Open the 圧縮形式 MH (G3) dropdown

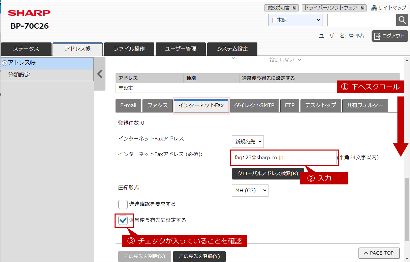pyautogui.click(x=250, y=191)
